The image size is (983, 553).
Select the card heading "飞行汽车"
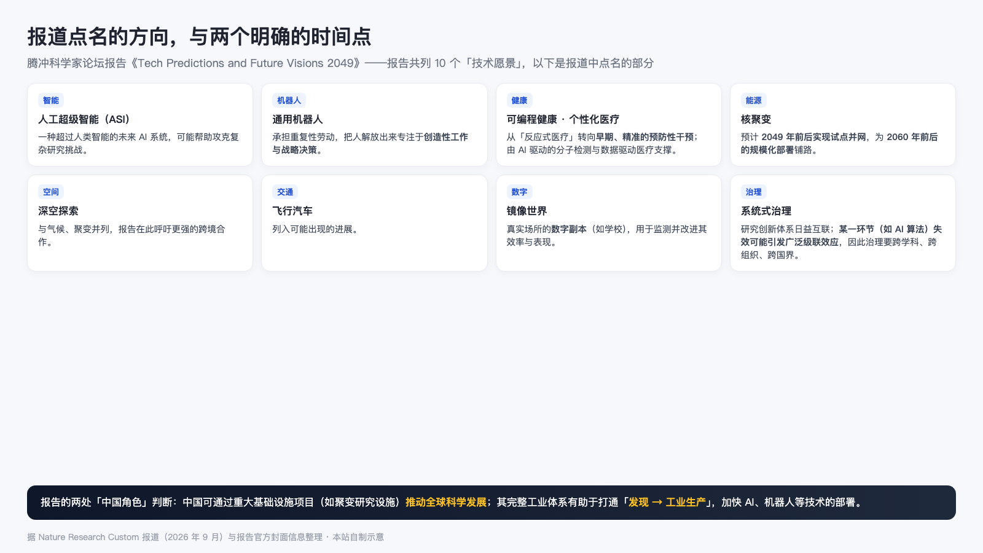(x=292, y=211)
